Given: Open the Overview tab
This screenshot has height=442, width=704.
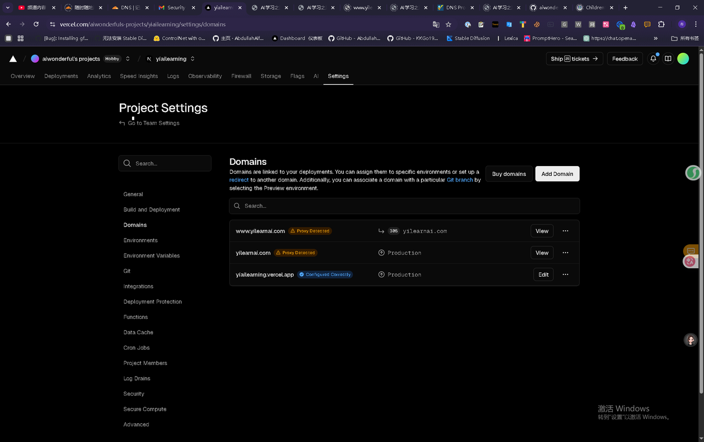Looking at the screenshot, I should point(23,76).
